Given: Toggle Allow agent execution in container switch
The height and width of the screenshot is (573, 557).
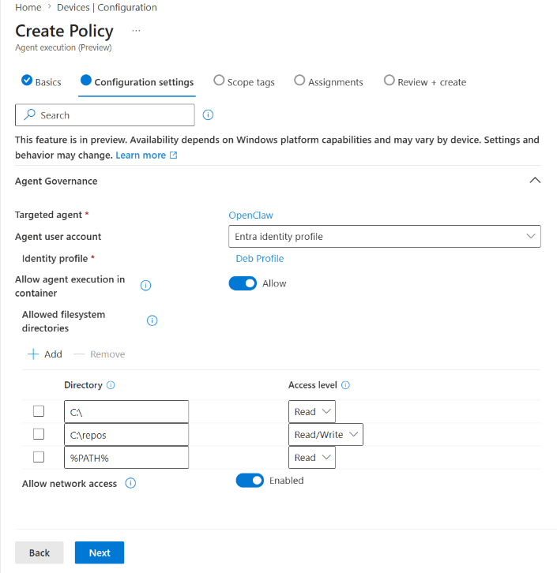Looking at the screenshot, I should (243, 283).
